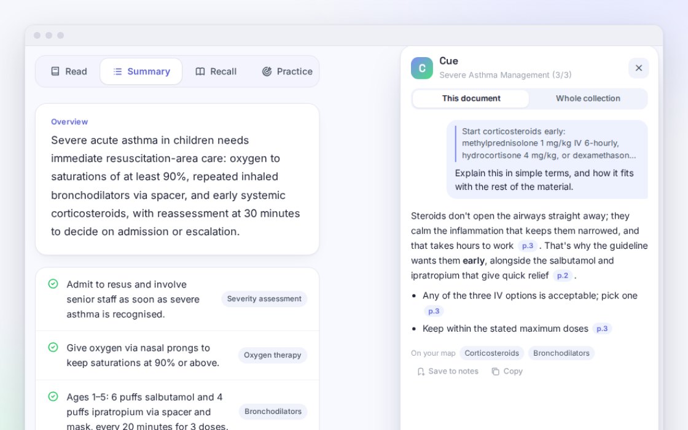
Task: Click the Cue avatar icon
Action: coord(421,68)
